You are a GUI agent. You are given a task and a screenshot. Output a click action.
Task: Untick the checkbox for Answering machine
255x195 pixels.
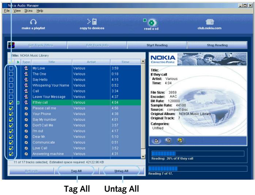(11, 154)
